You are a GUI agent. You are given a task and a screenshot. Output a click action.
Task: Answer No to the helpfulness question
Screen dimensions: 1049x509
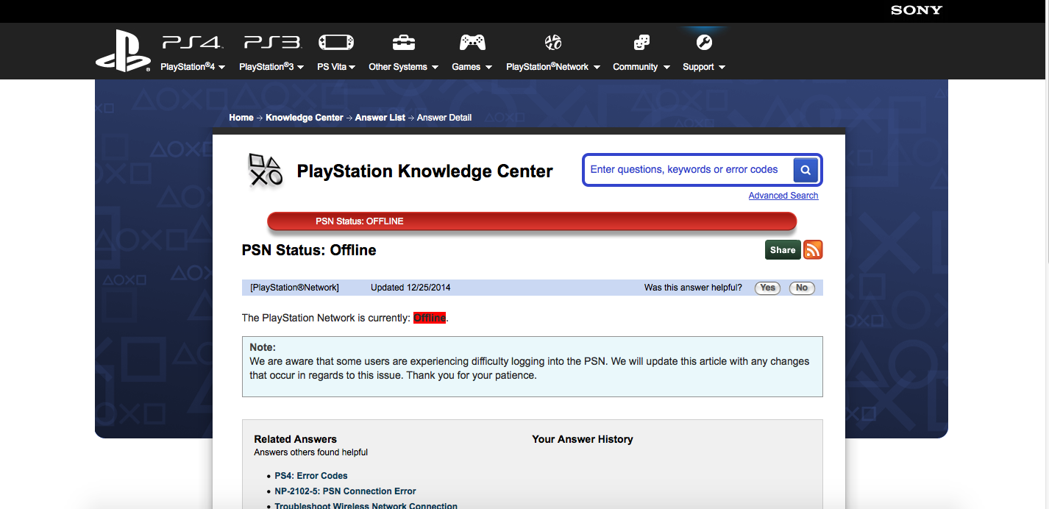(802, 288)
